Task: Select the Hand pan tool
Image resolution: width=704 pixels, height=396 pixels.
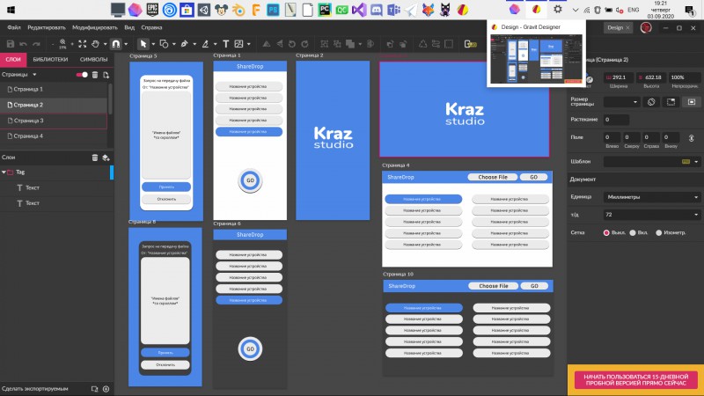Action: point(95,44)
